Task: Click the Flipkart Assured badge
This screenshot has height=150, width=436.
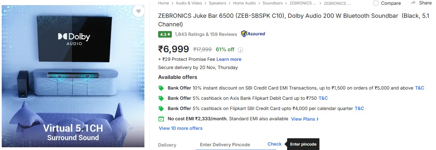Action: point(253,34)
